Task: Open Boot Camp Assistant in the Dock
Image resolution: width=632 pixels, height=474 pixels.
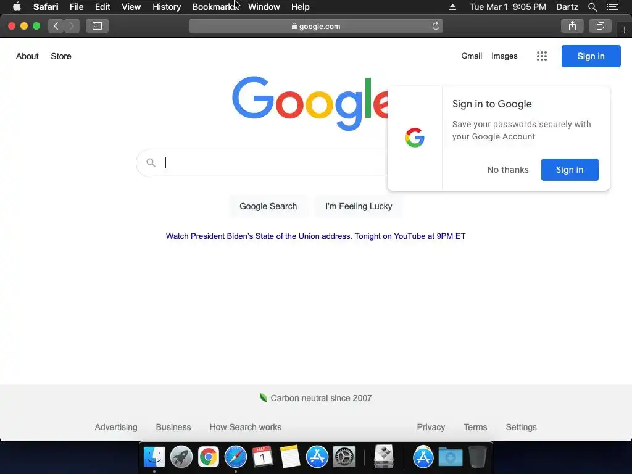Action: (x=384, y=456)
